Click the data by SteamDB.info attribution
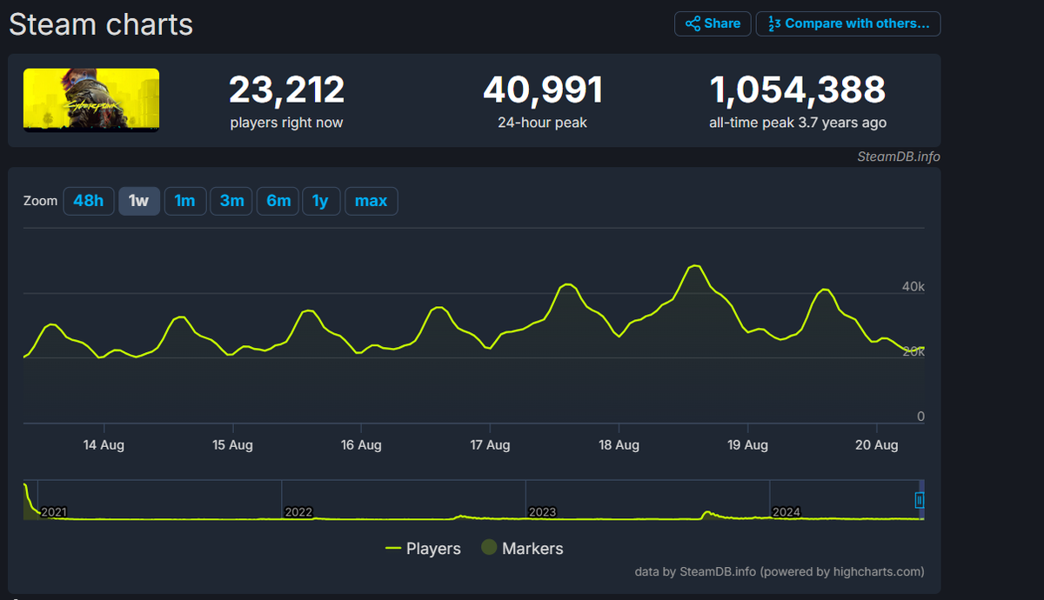 [x=780, y=572]
